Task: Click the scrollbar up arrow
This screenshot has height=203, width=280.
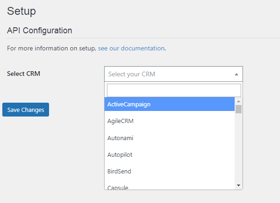Action: 238,101
